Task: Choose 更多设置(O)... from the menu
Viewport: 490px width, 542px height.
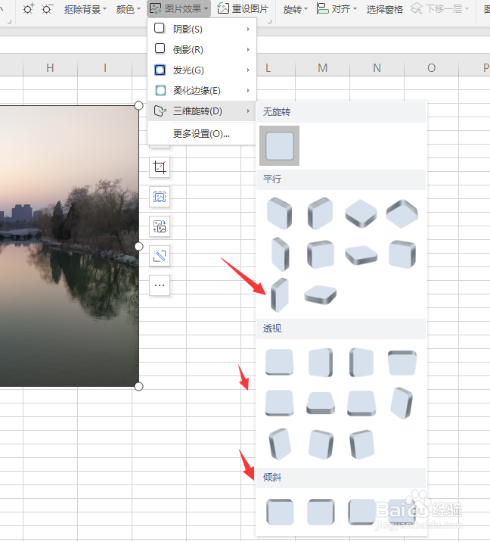Action: (x=202, y=133)
